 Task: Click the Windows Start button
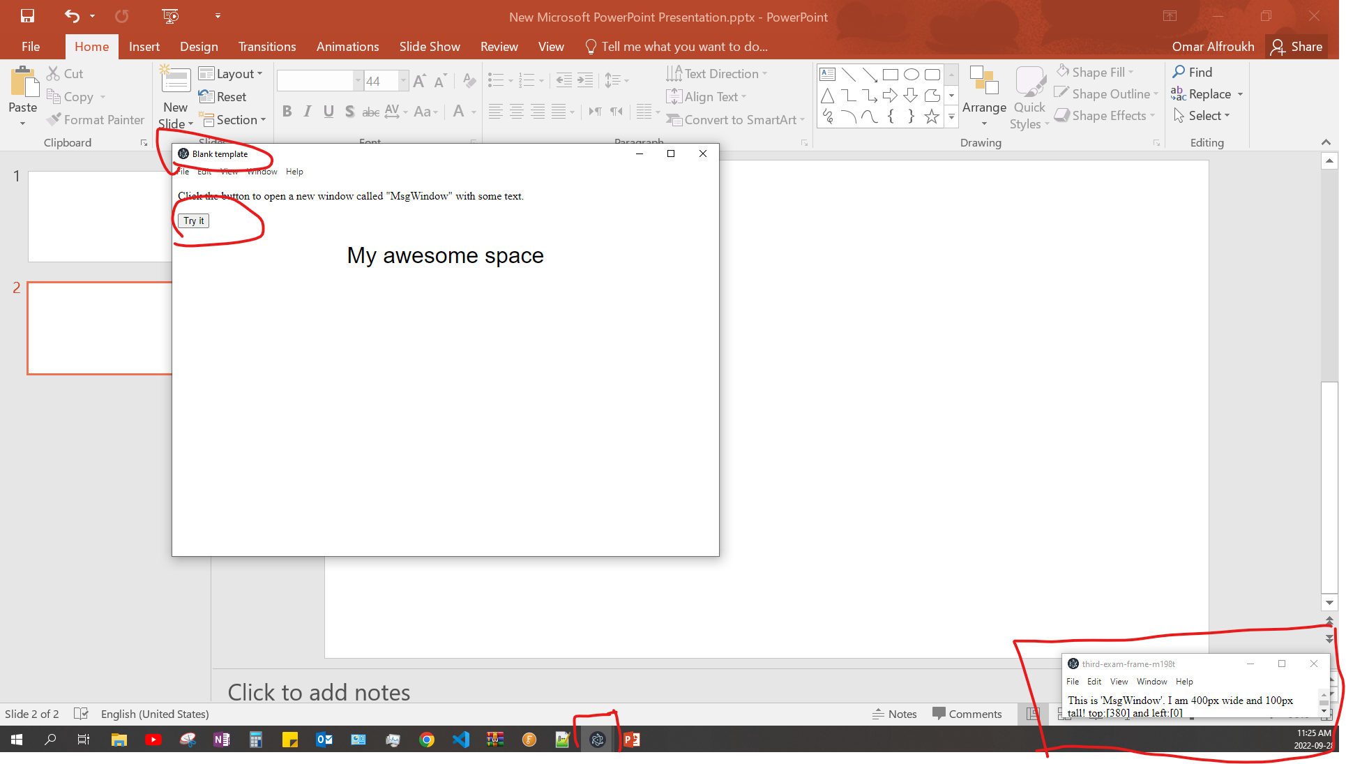[x=17, y=740]
